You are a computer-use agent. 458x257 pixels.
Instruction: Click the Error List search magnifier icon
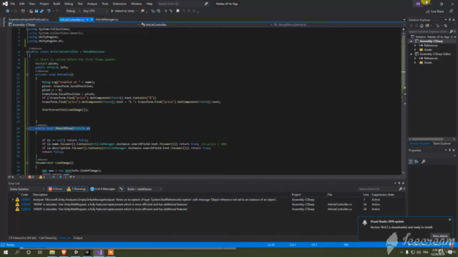tap(401, 189)
